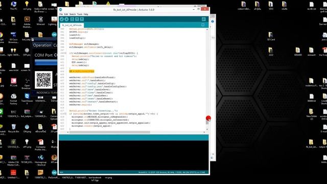Select the Company Profile PDF desktop file
The width and height of the screenshot is (327, 184).
click(x=40, y=145)
